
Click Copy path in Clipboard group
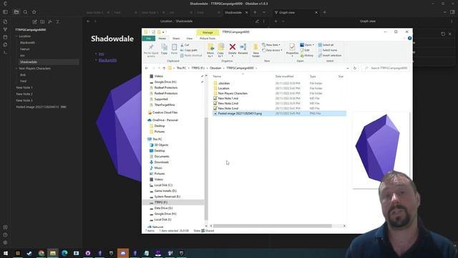tap(189, 50)
